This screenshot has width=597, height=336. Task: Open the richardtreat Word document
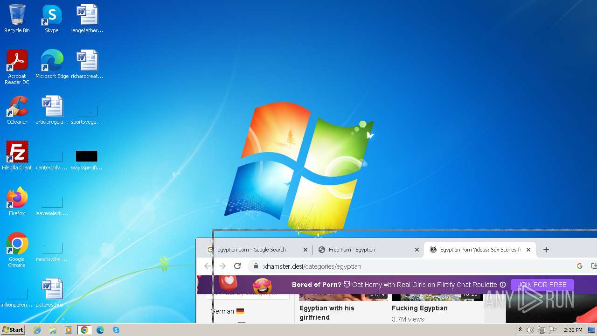87,64
